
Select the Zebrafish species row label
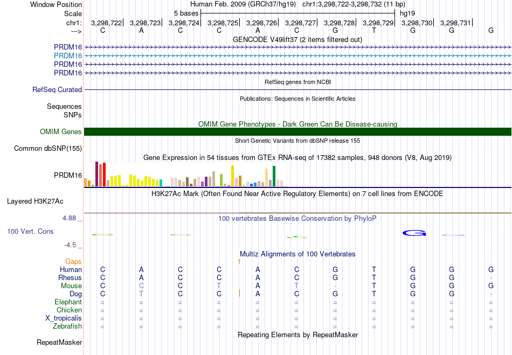[67, 326]
